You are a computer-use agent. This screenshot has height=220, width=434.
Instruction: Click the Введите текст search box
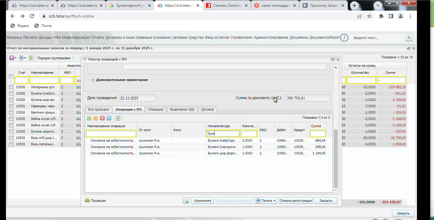[378, 37]
